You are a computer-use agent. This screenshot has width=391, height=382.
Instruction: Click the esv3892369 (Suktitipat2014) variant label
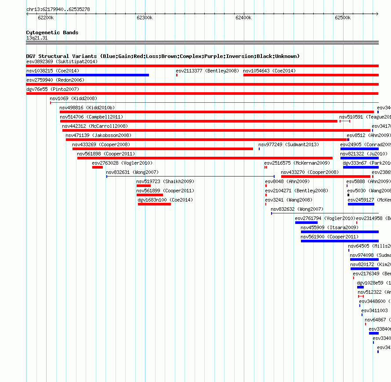62,61
